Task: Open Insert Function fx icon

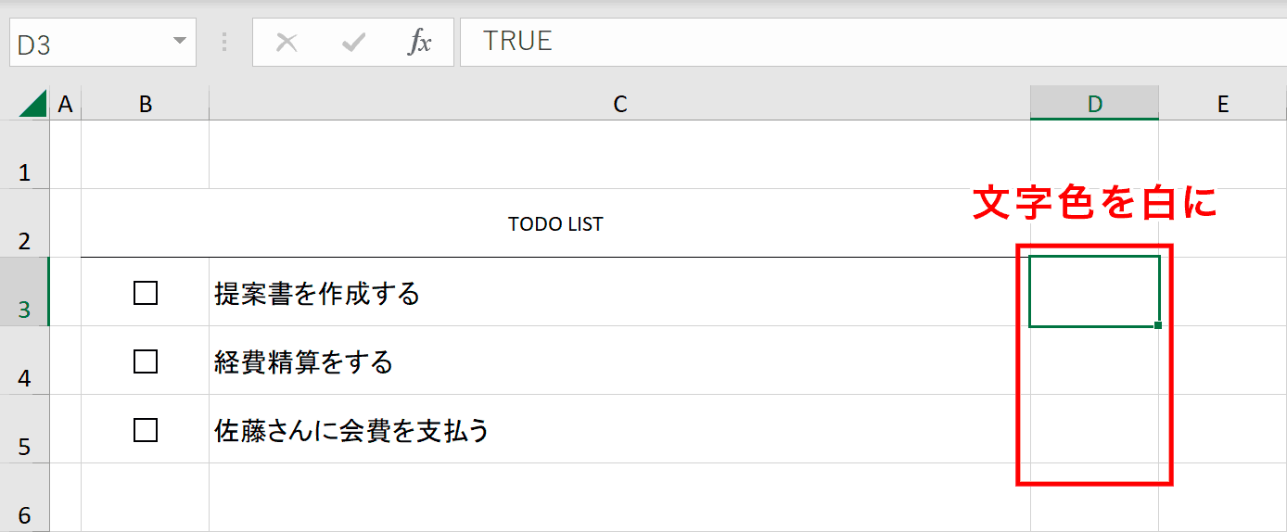Action: (421, 43)
